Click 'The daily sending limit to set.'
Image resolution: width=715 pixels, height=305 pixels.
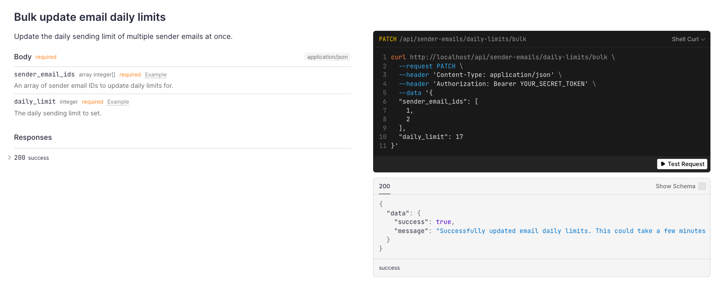(58, 113)
